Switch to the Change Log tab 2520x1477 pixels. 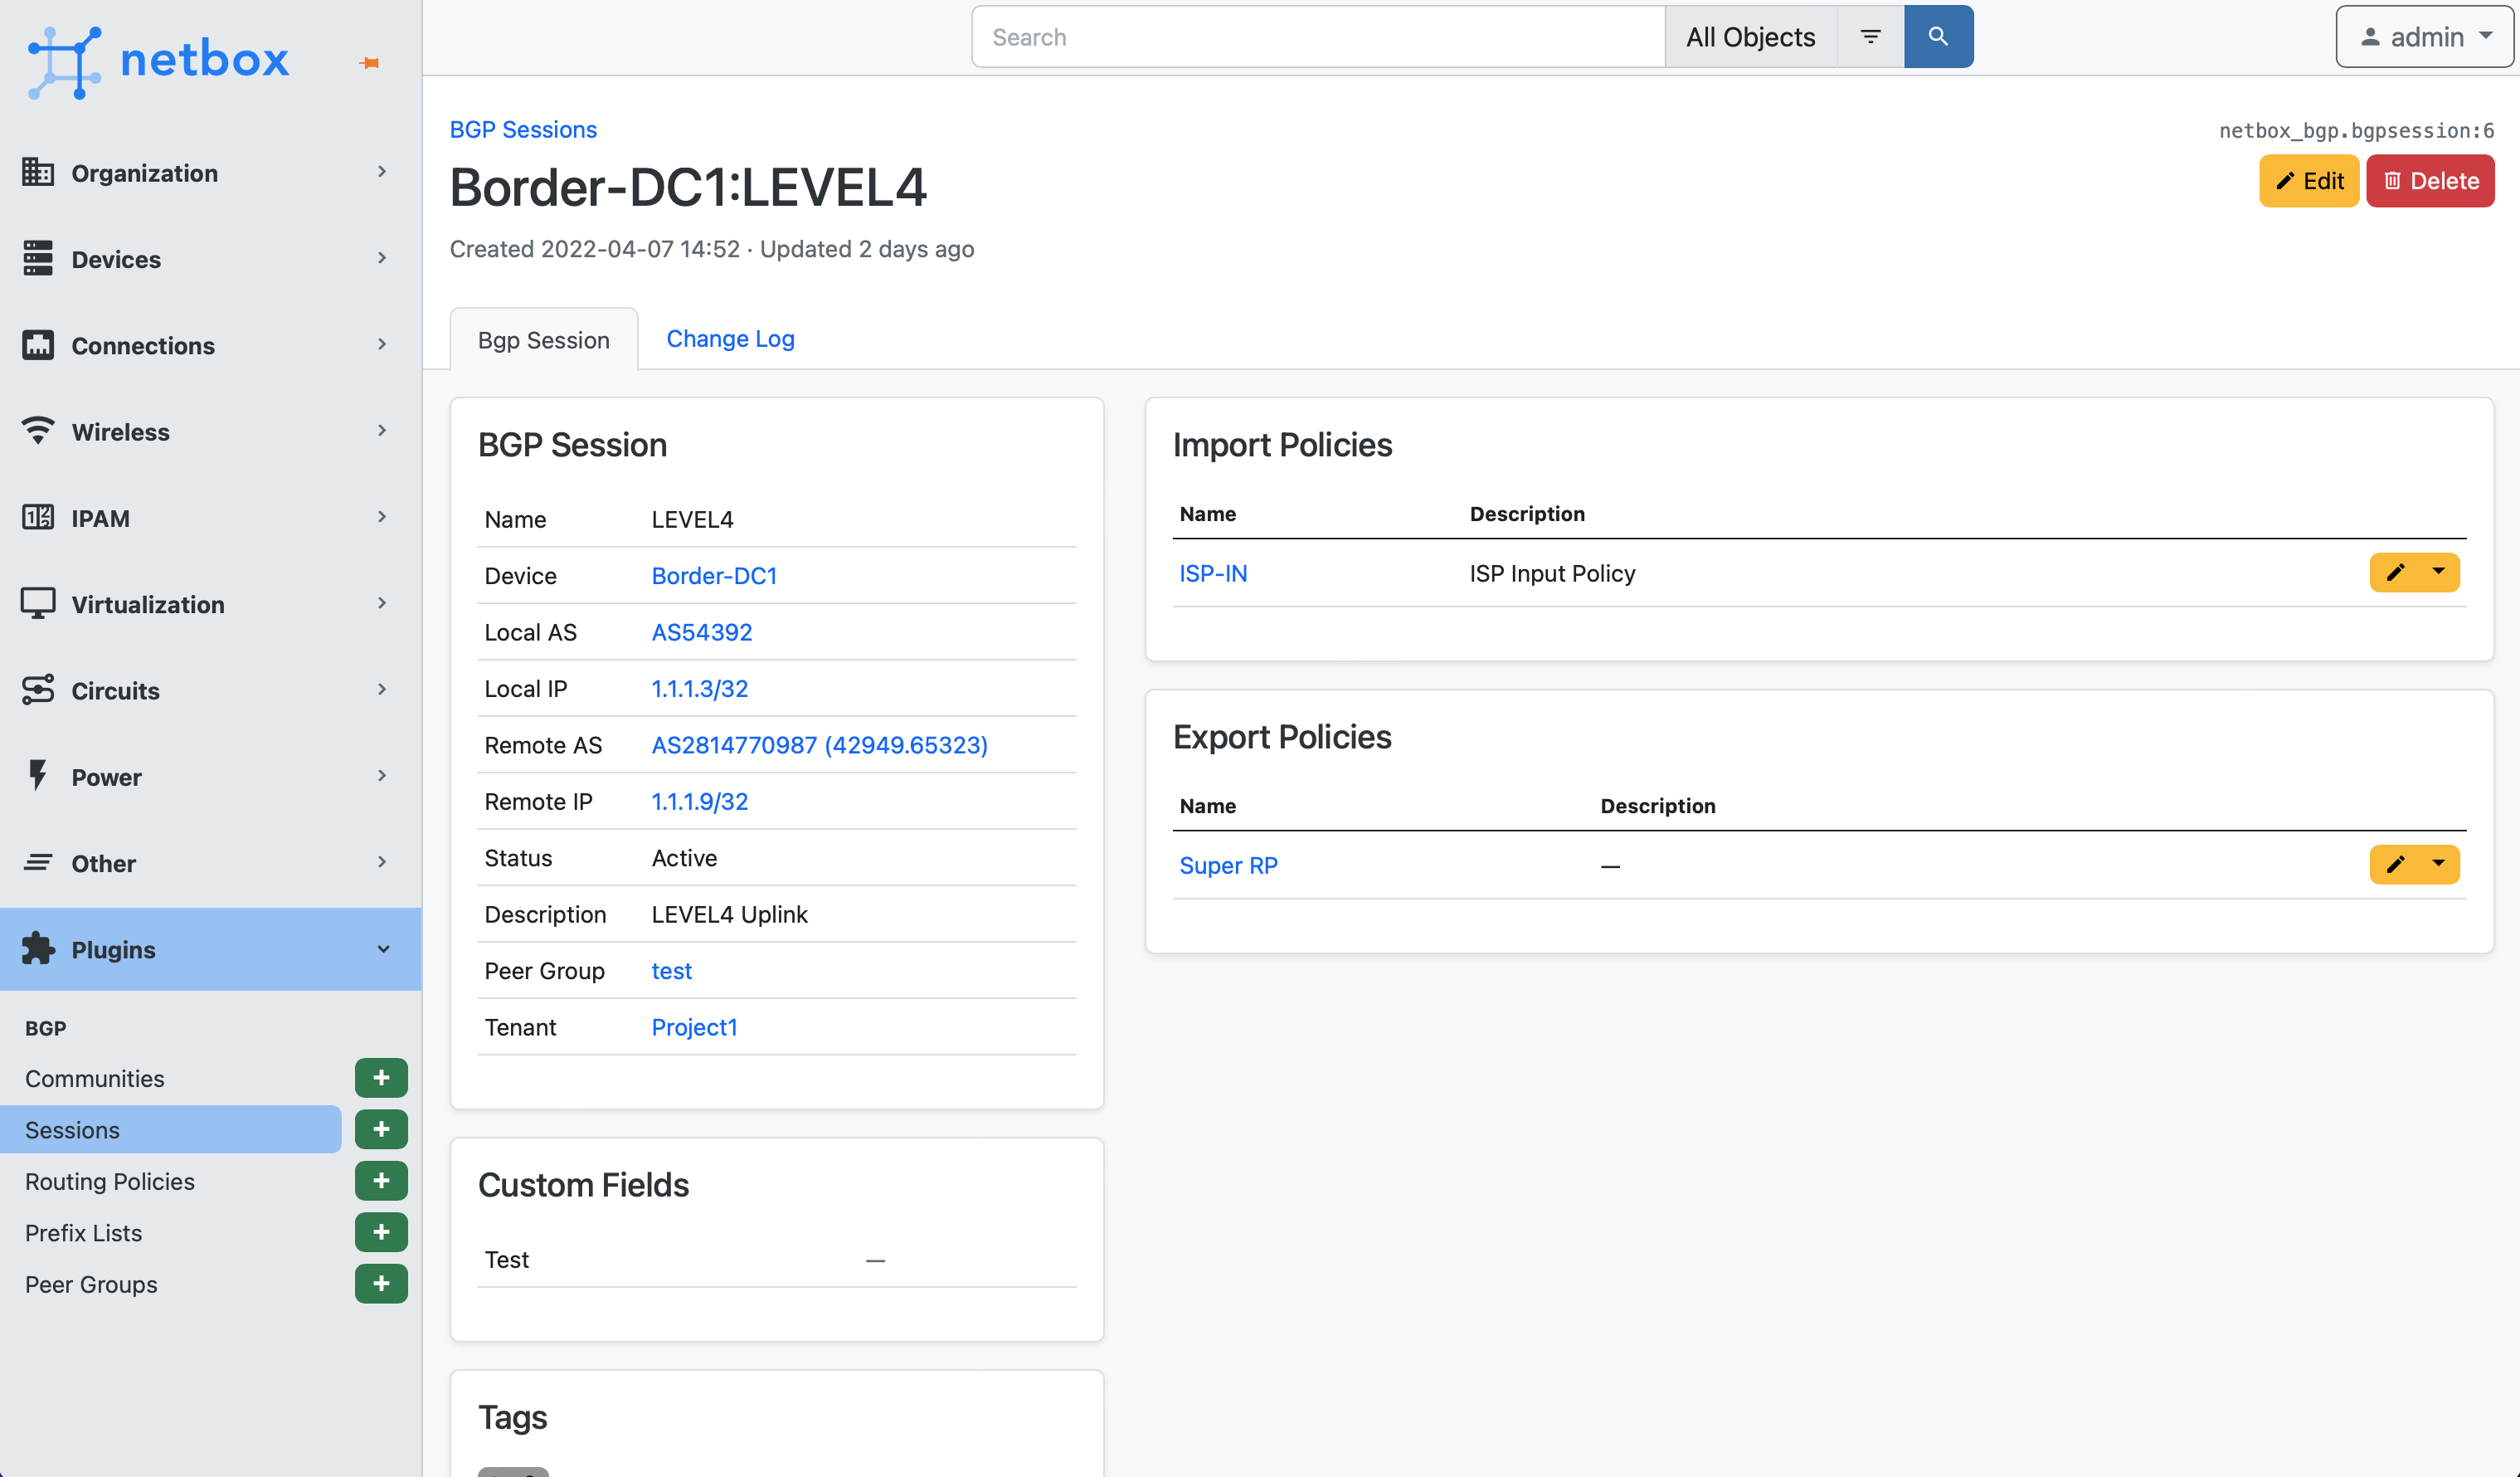coord(730,339)
